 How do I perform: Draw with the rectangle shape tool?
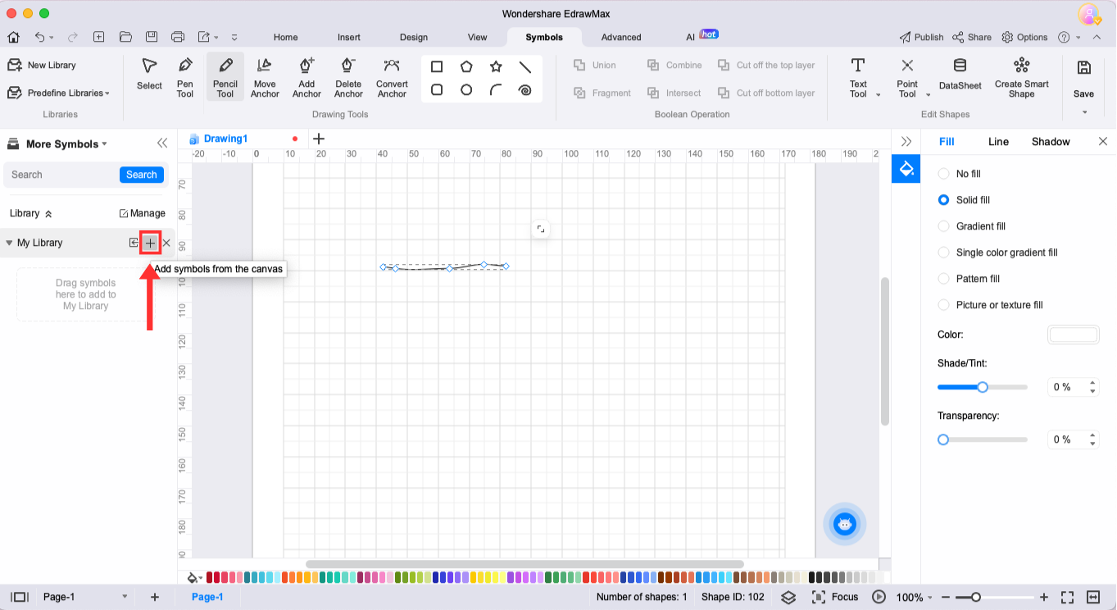pyautogui.click(x=437, y=67)
